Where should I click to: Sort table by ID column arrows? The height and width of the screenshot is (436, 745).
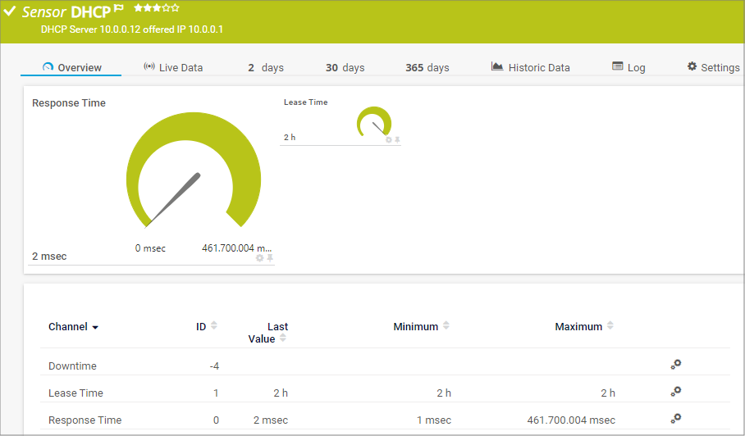[214, 325]
